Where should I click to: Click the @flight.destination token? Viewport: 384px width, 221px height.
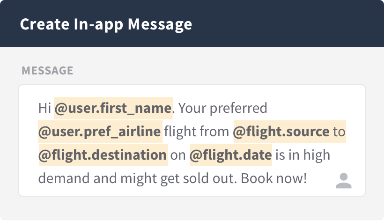coord(102,155)
